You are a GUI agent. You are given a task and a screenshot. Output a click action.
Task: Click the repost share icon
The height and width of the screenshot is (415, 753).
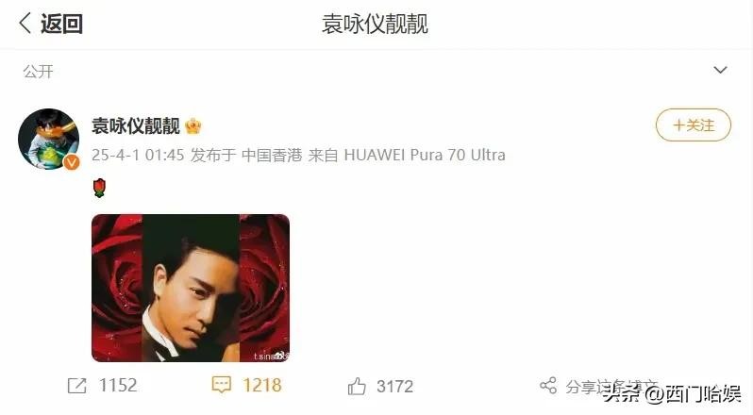pos(76,386)
